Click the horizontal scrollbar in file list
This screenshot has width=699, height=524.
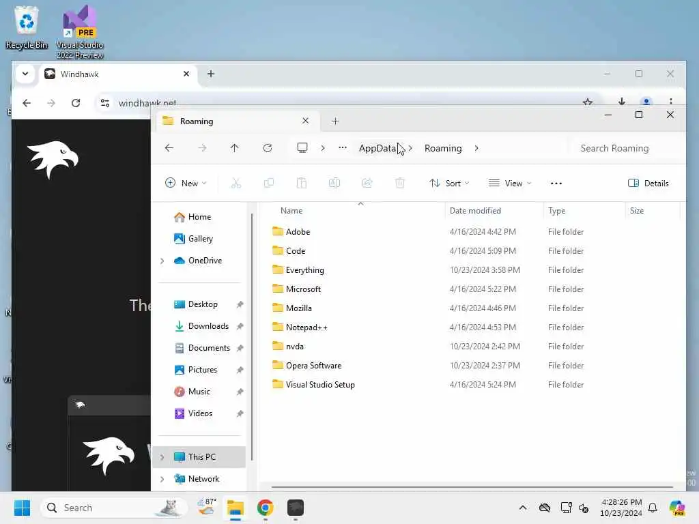[472, 487]
